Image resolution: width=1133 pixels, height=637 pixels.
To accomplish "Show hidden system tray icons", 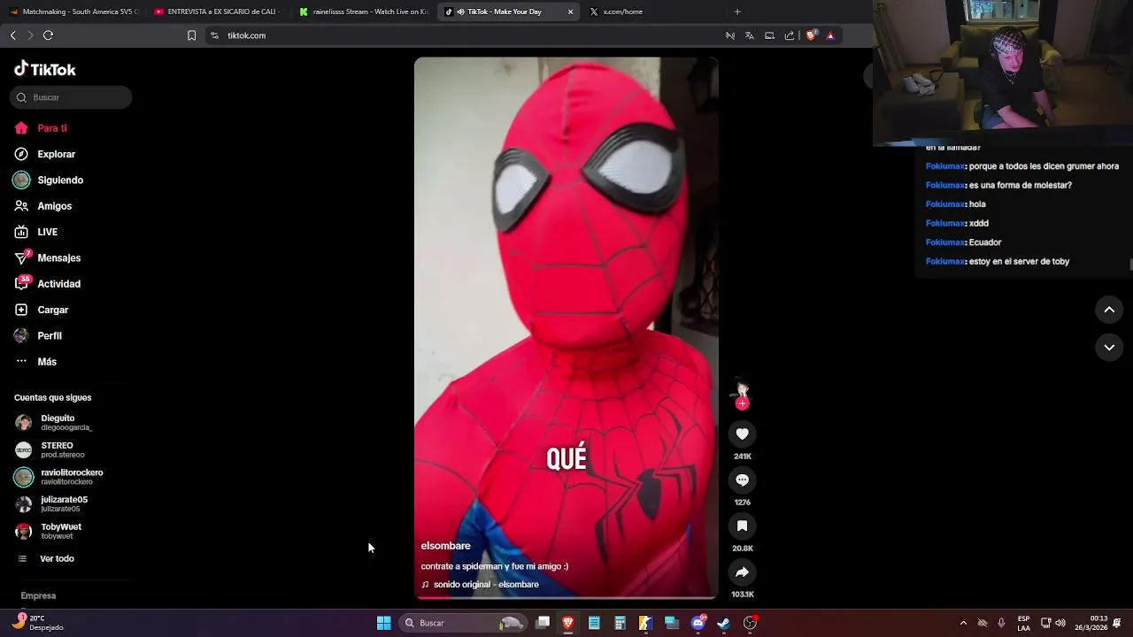I will [963, 623].
